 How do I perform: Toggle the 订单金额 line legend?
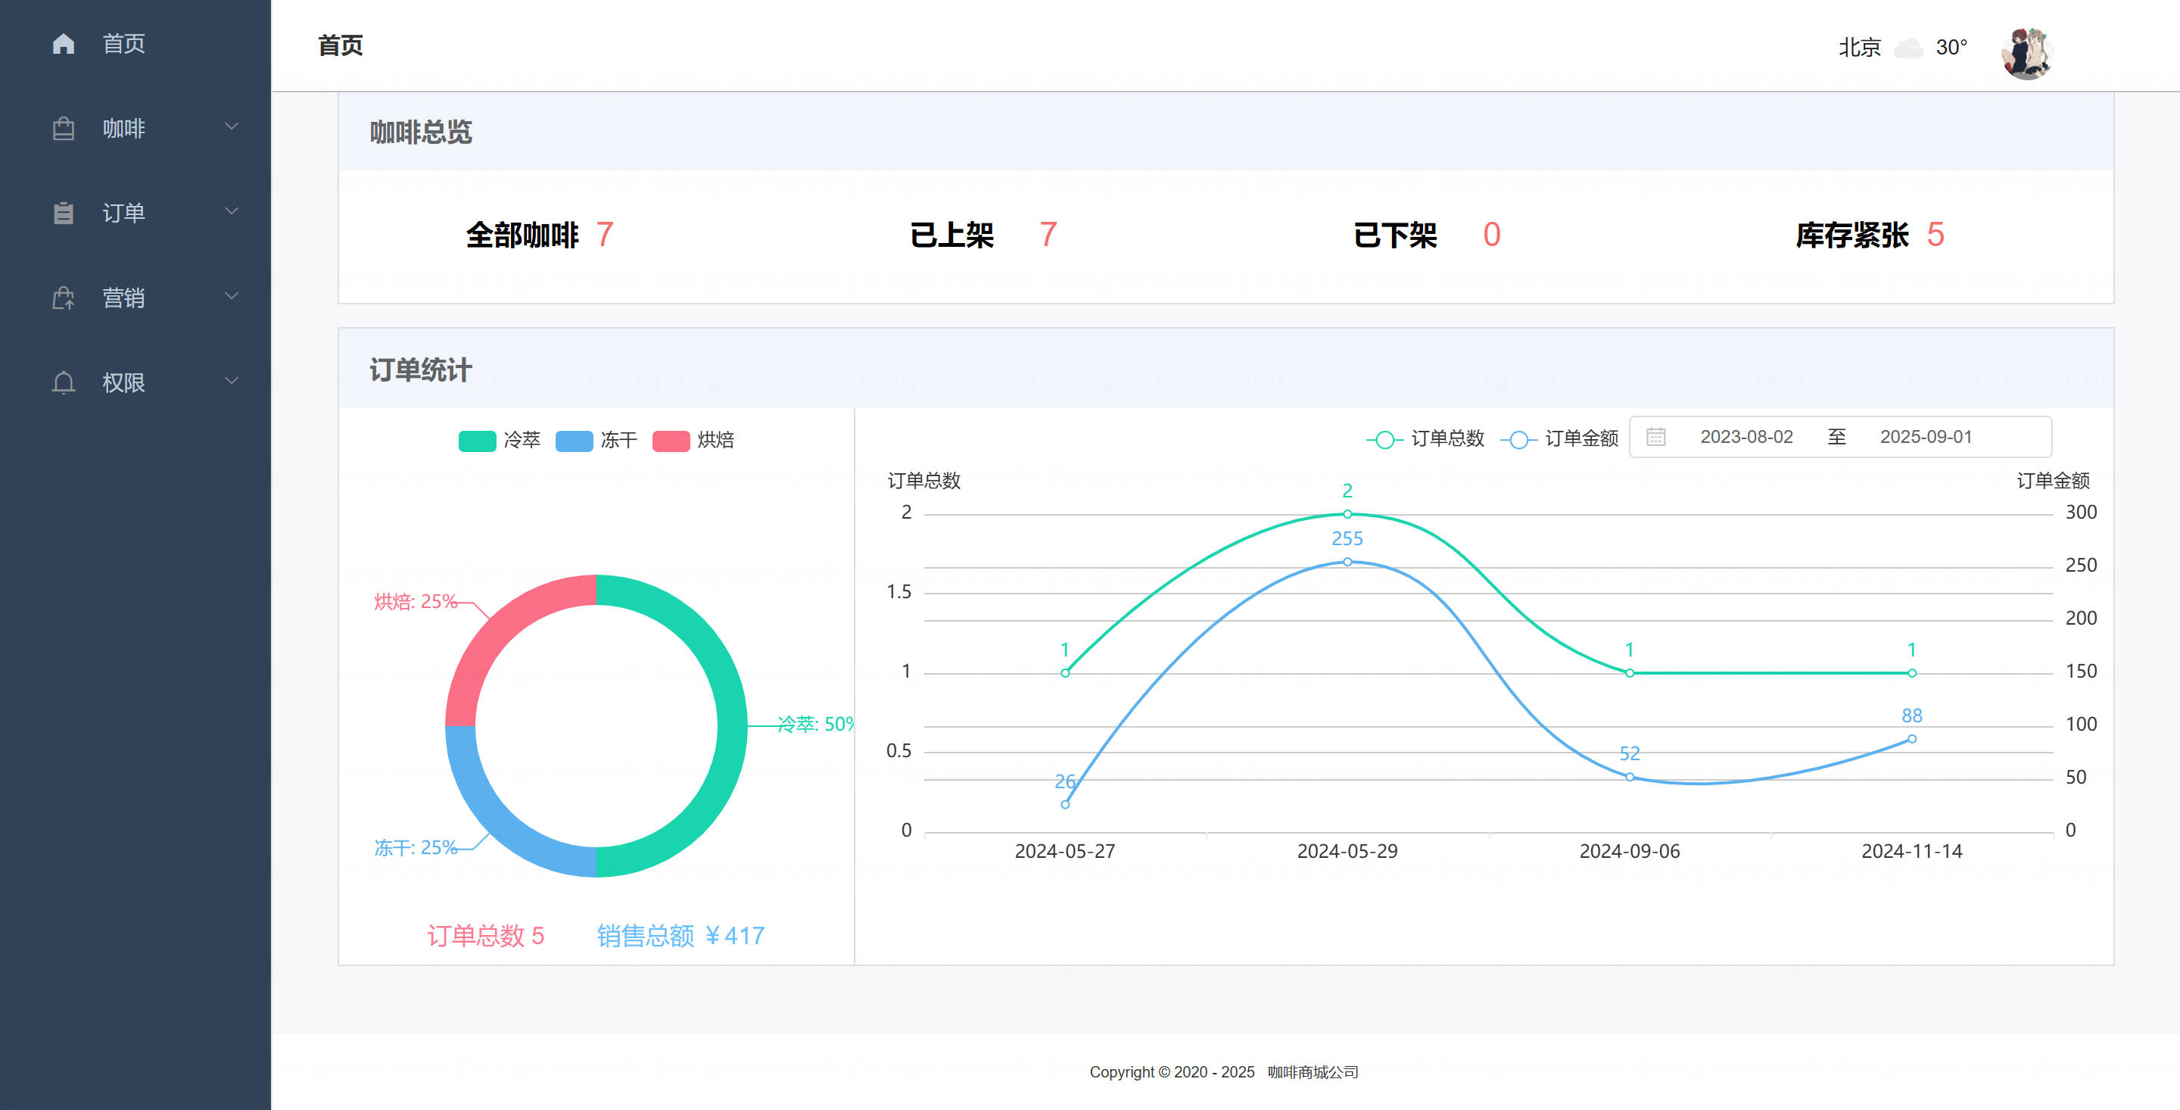point(1559,438)
